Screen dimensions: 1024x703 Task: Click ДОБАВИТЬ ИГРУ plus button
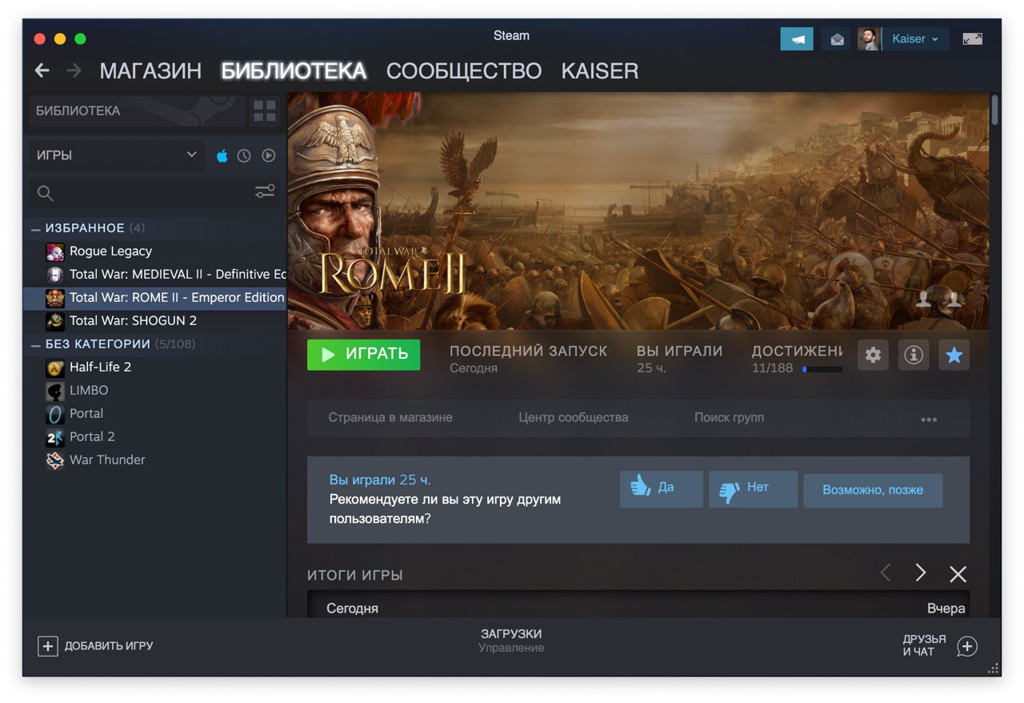[x=95, y=646]
